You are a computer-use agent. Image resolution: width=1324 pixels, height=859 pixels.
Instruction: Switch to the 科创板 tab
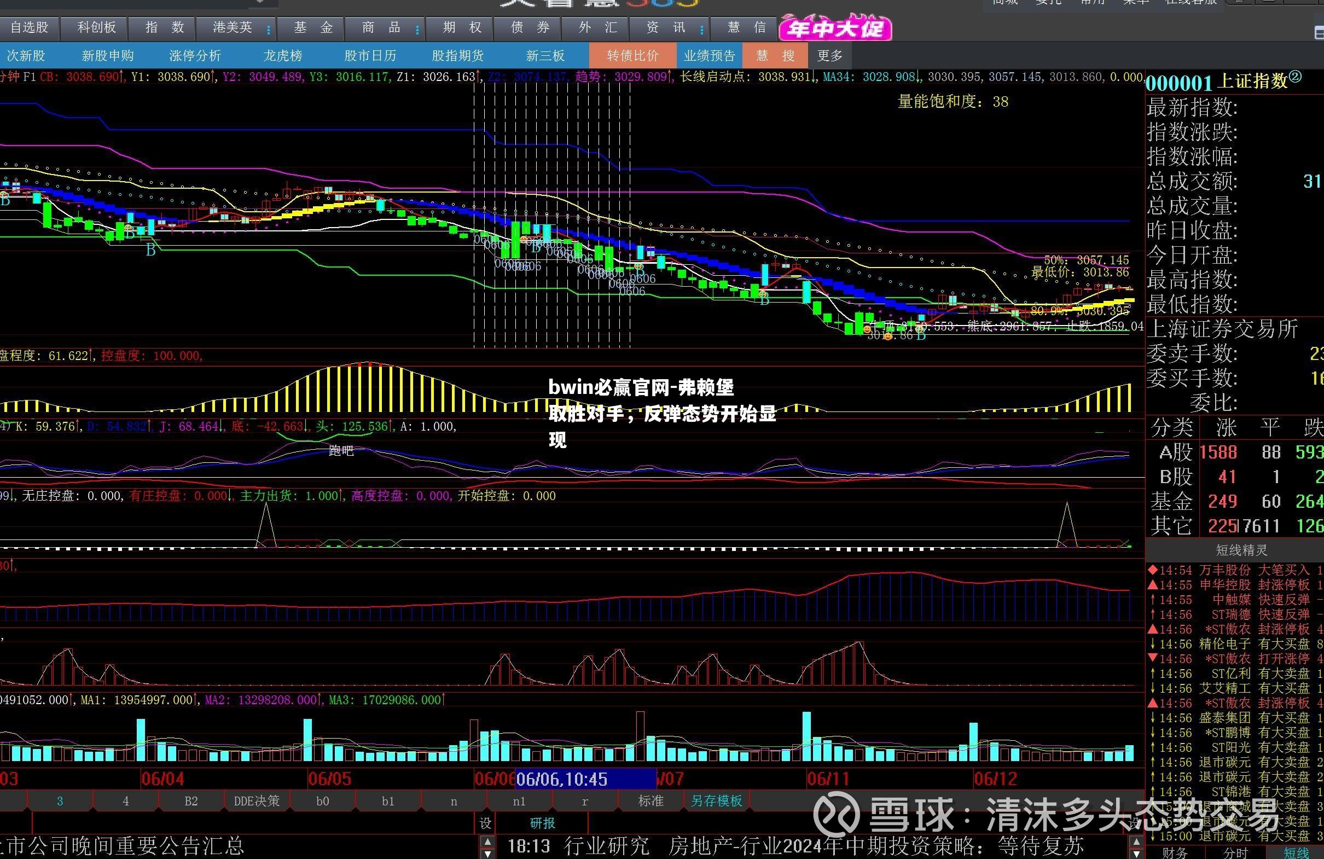coord(96,27)
